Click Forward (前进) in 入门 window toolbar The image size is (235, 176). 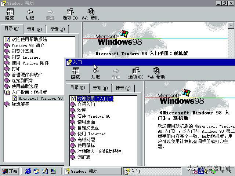(x=116, y=73)
